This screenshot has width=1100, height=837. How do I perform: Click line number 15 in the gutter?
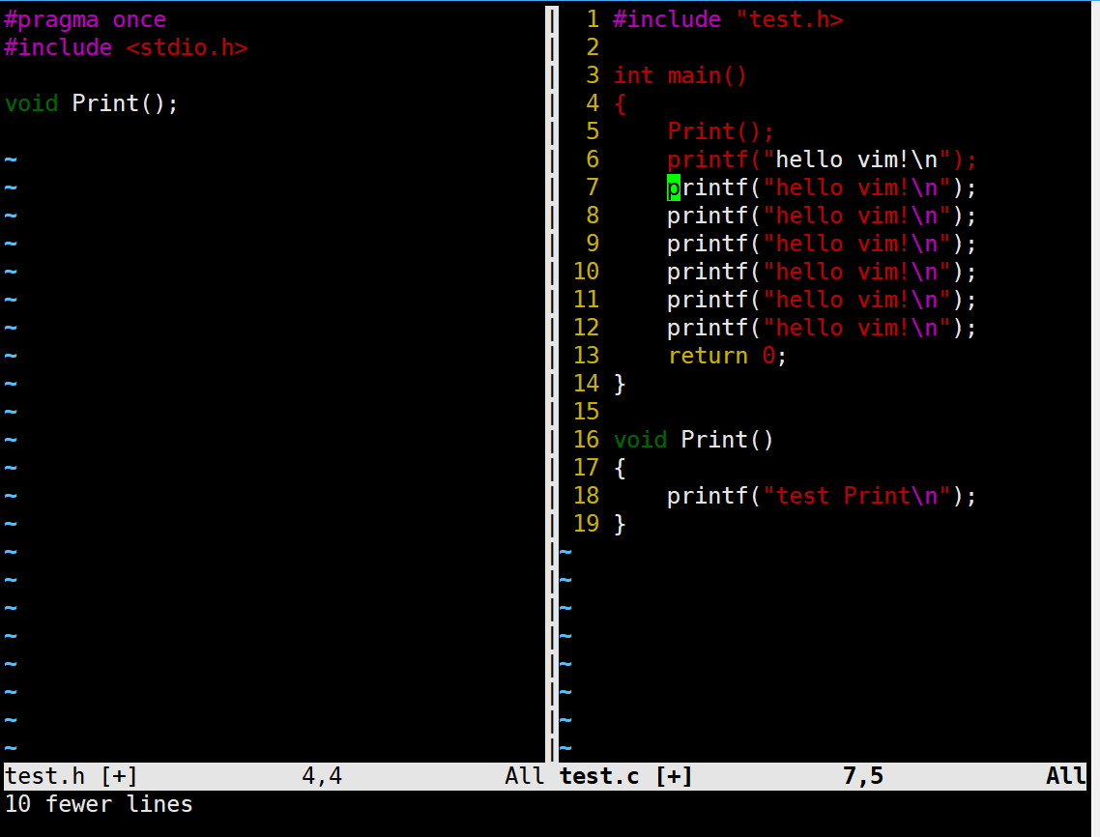587,412
